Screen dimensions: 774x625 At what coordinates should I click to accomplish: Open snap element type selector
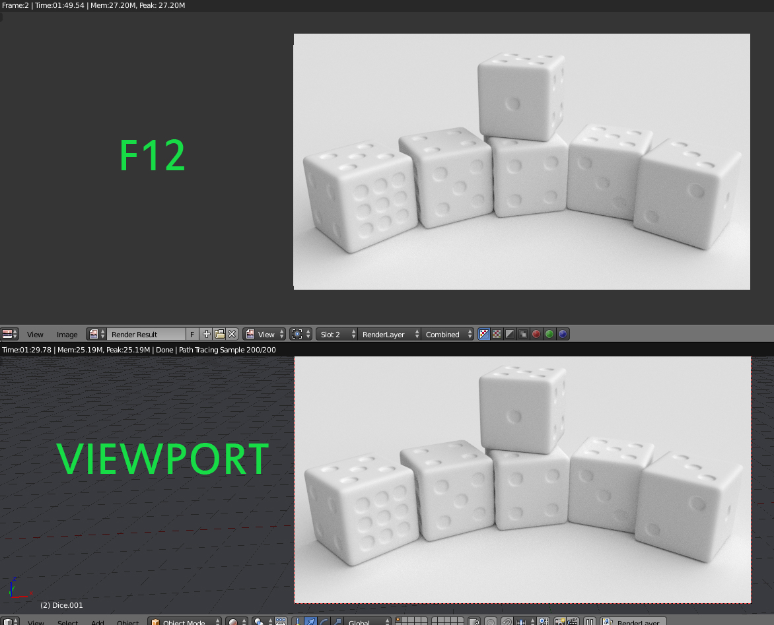(x=524, y=622)
